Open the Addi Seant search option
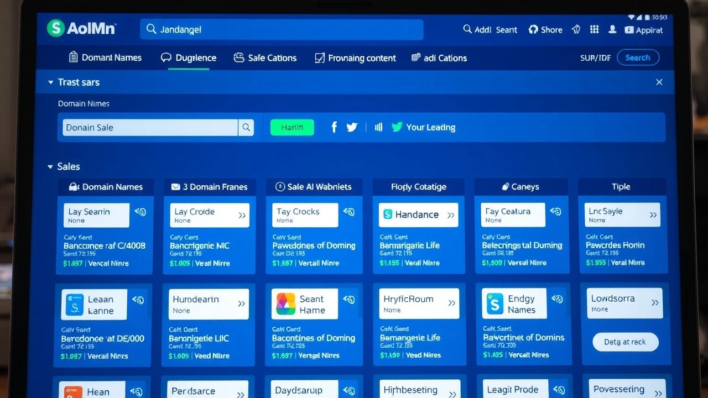This screenshot has height=398, width=708. tap(490, 30)
